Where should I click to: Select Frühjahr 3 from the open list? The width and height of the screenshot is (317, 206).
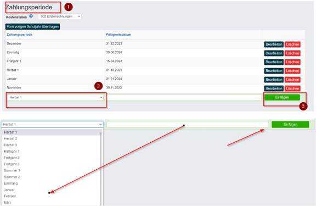12,164
